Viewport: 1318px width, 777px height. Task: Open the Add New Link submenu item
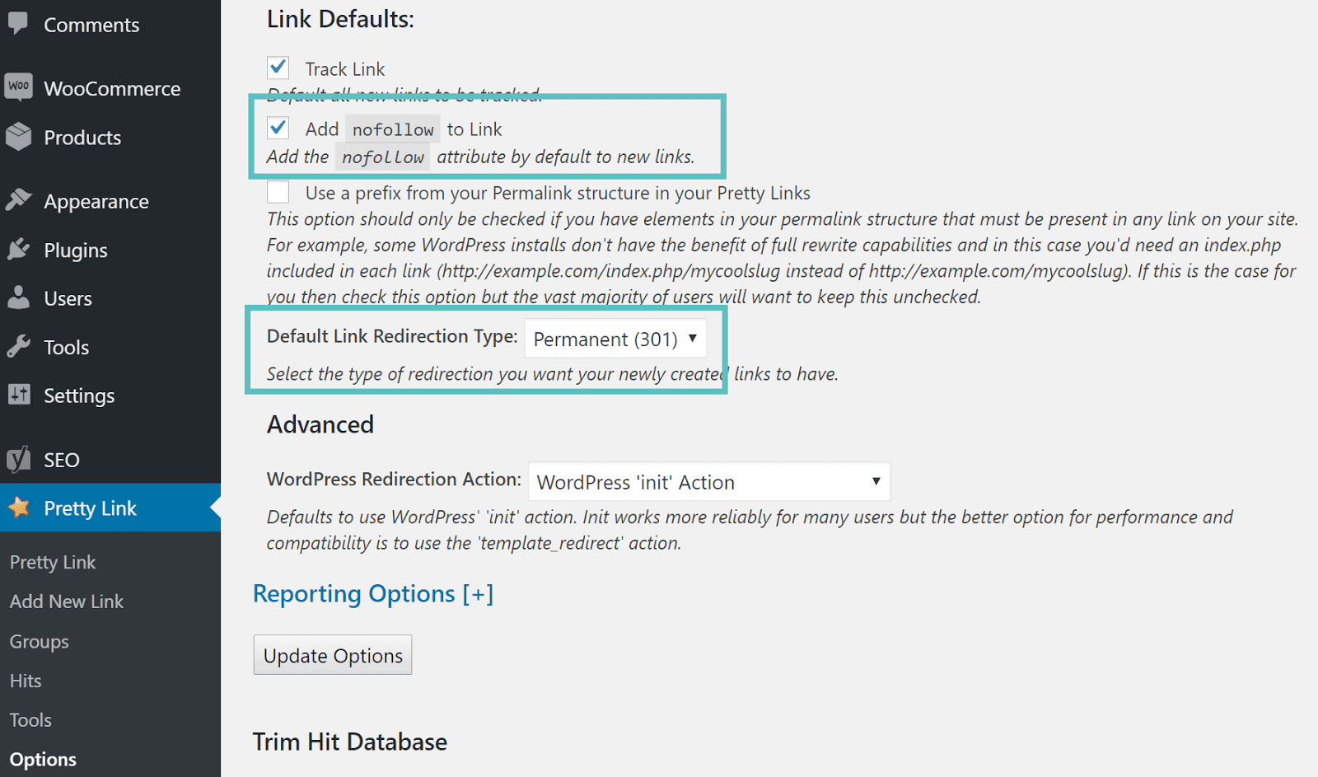[x=67, y=601]
